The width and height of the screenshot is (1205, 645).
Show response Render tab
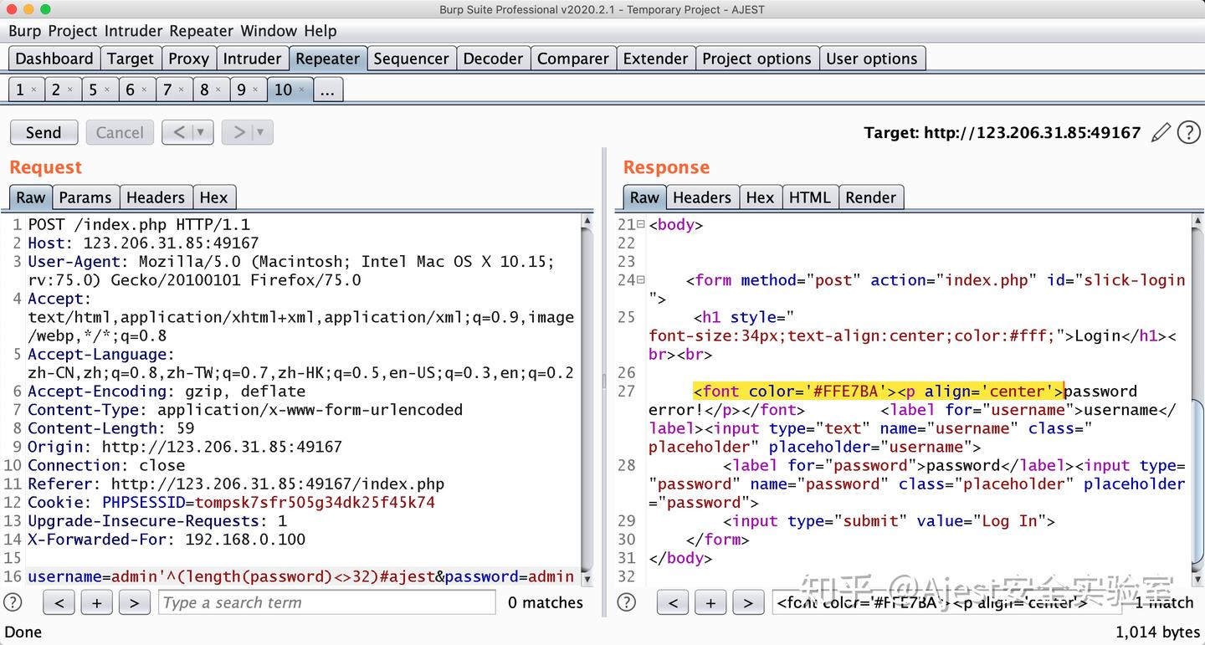pos(870,197)
